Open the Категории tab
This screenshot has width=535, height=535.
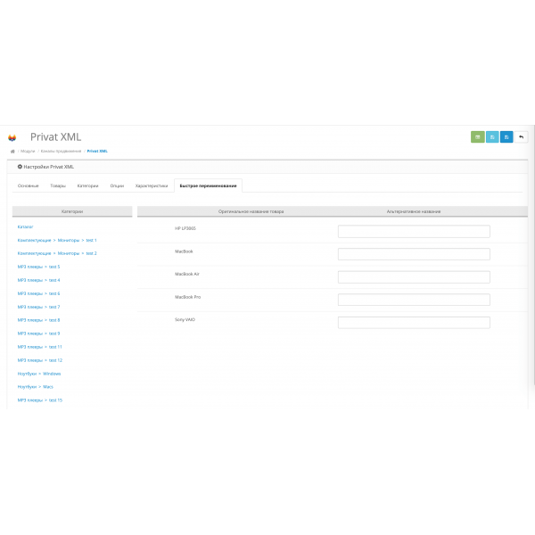(87, 185)
